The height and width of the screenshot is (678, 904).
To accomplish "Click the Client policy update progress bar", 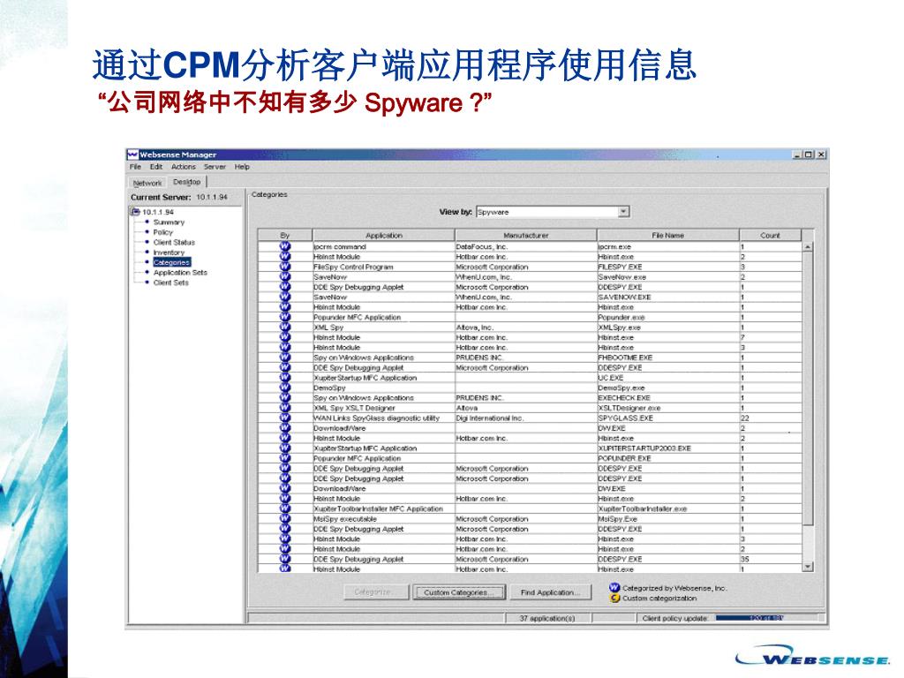I will coord(767,618).
